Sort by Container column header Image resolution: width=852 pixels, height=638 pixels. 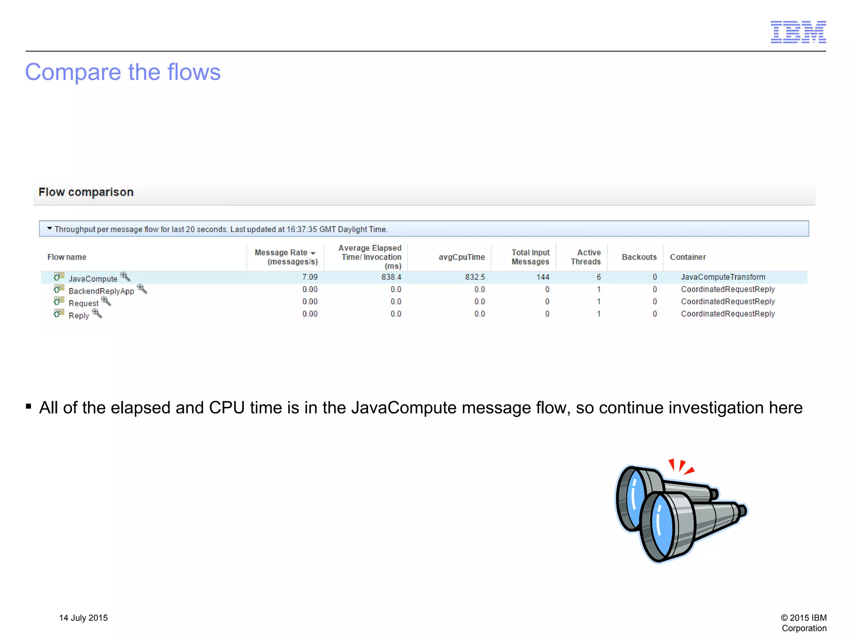688,257
